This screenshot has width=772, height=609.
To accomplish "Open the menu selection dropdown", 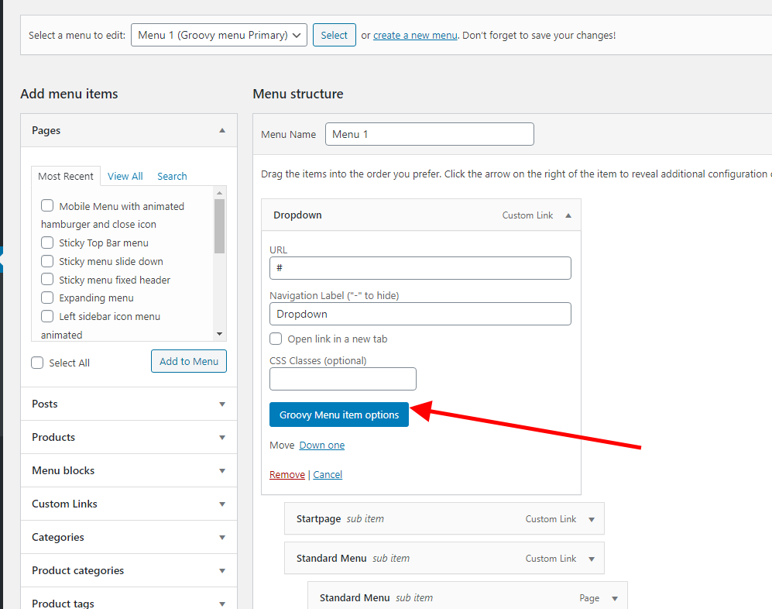I will [x=219, y=35].
